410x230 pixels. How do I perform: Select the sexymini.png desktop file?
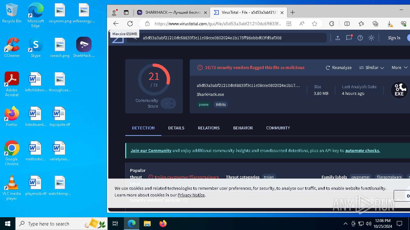coord(60,13)
